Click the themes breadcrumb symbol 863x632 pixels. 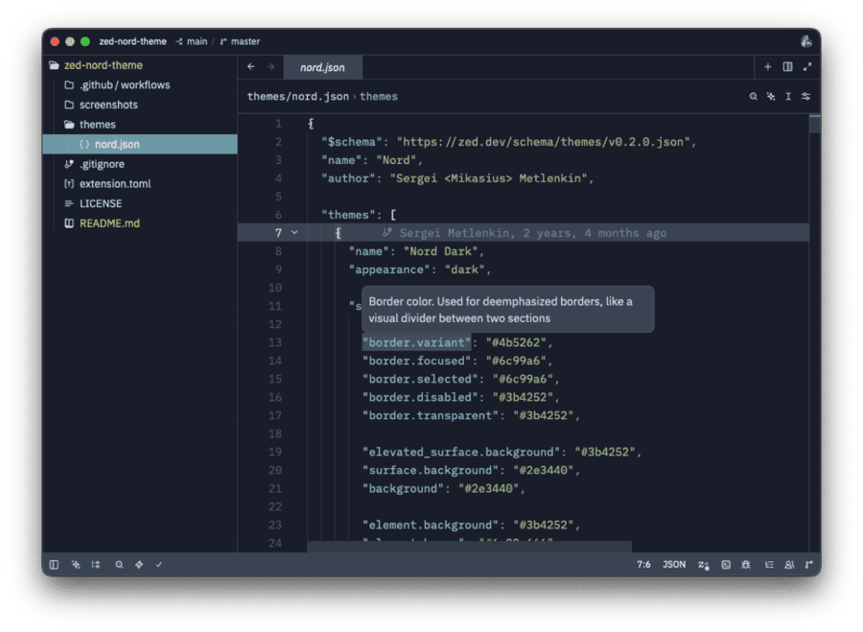tap(379, 96)
